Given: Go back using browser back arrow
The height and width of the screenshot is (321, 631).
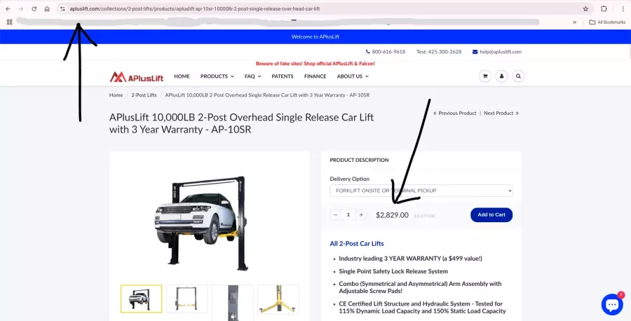Looking at the screenshot, I should click(x=8, y=9).
